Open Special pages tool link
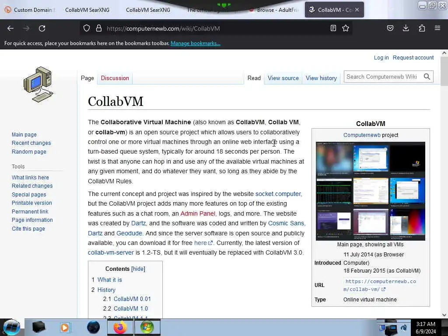This screenshot has height=336, width=448. [29, 194]
